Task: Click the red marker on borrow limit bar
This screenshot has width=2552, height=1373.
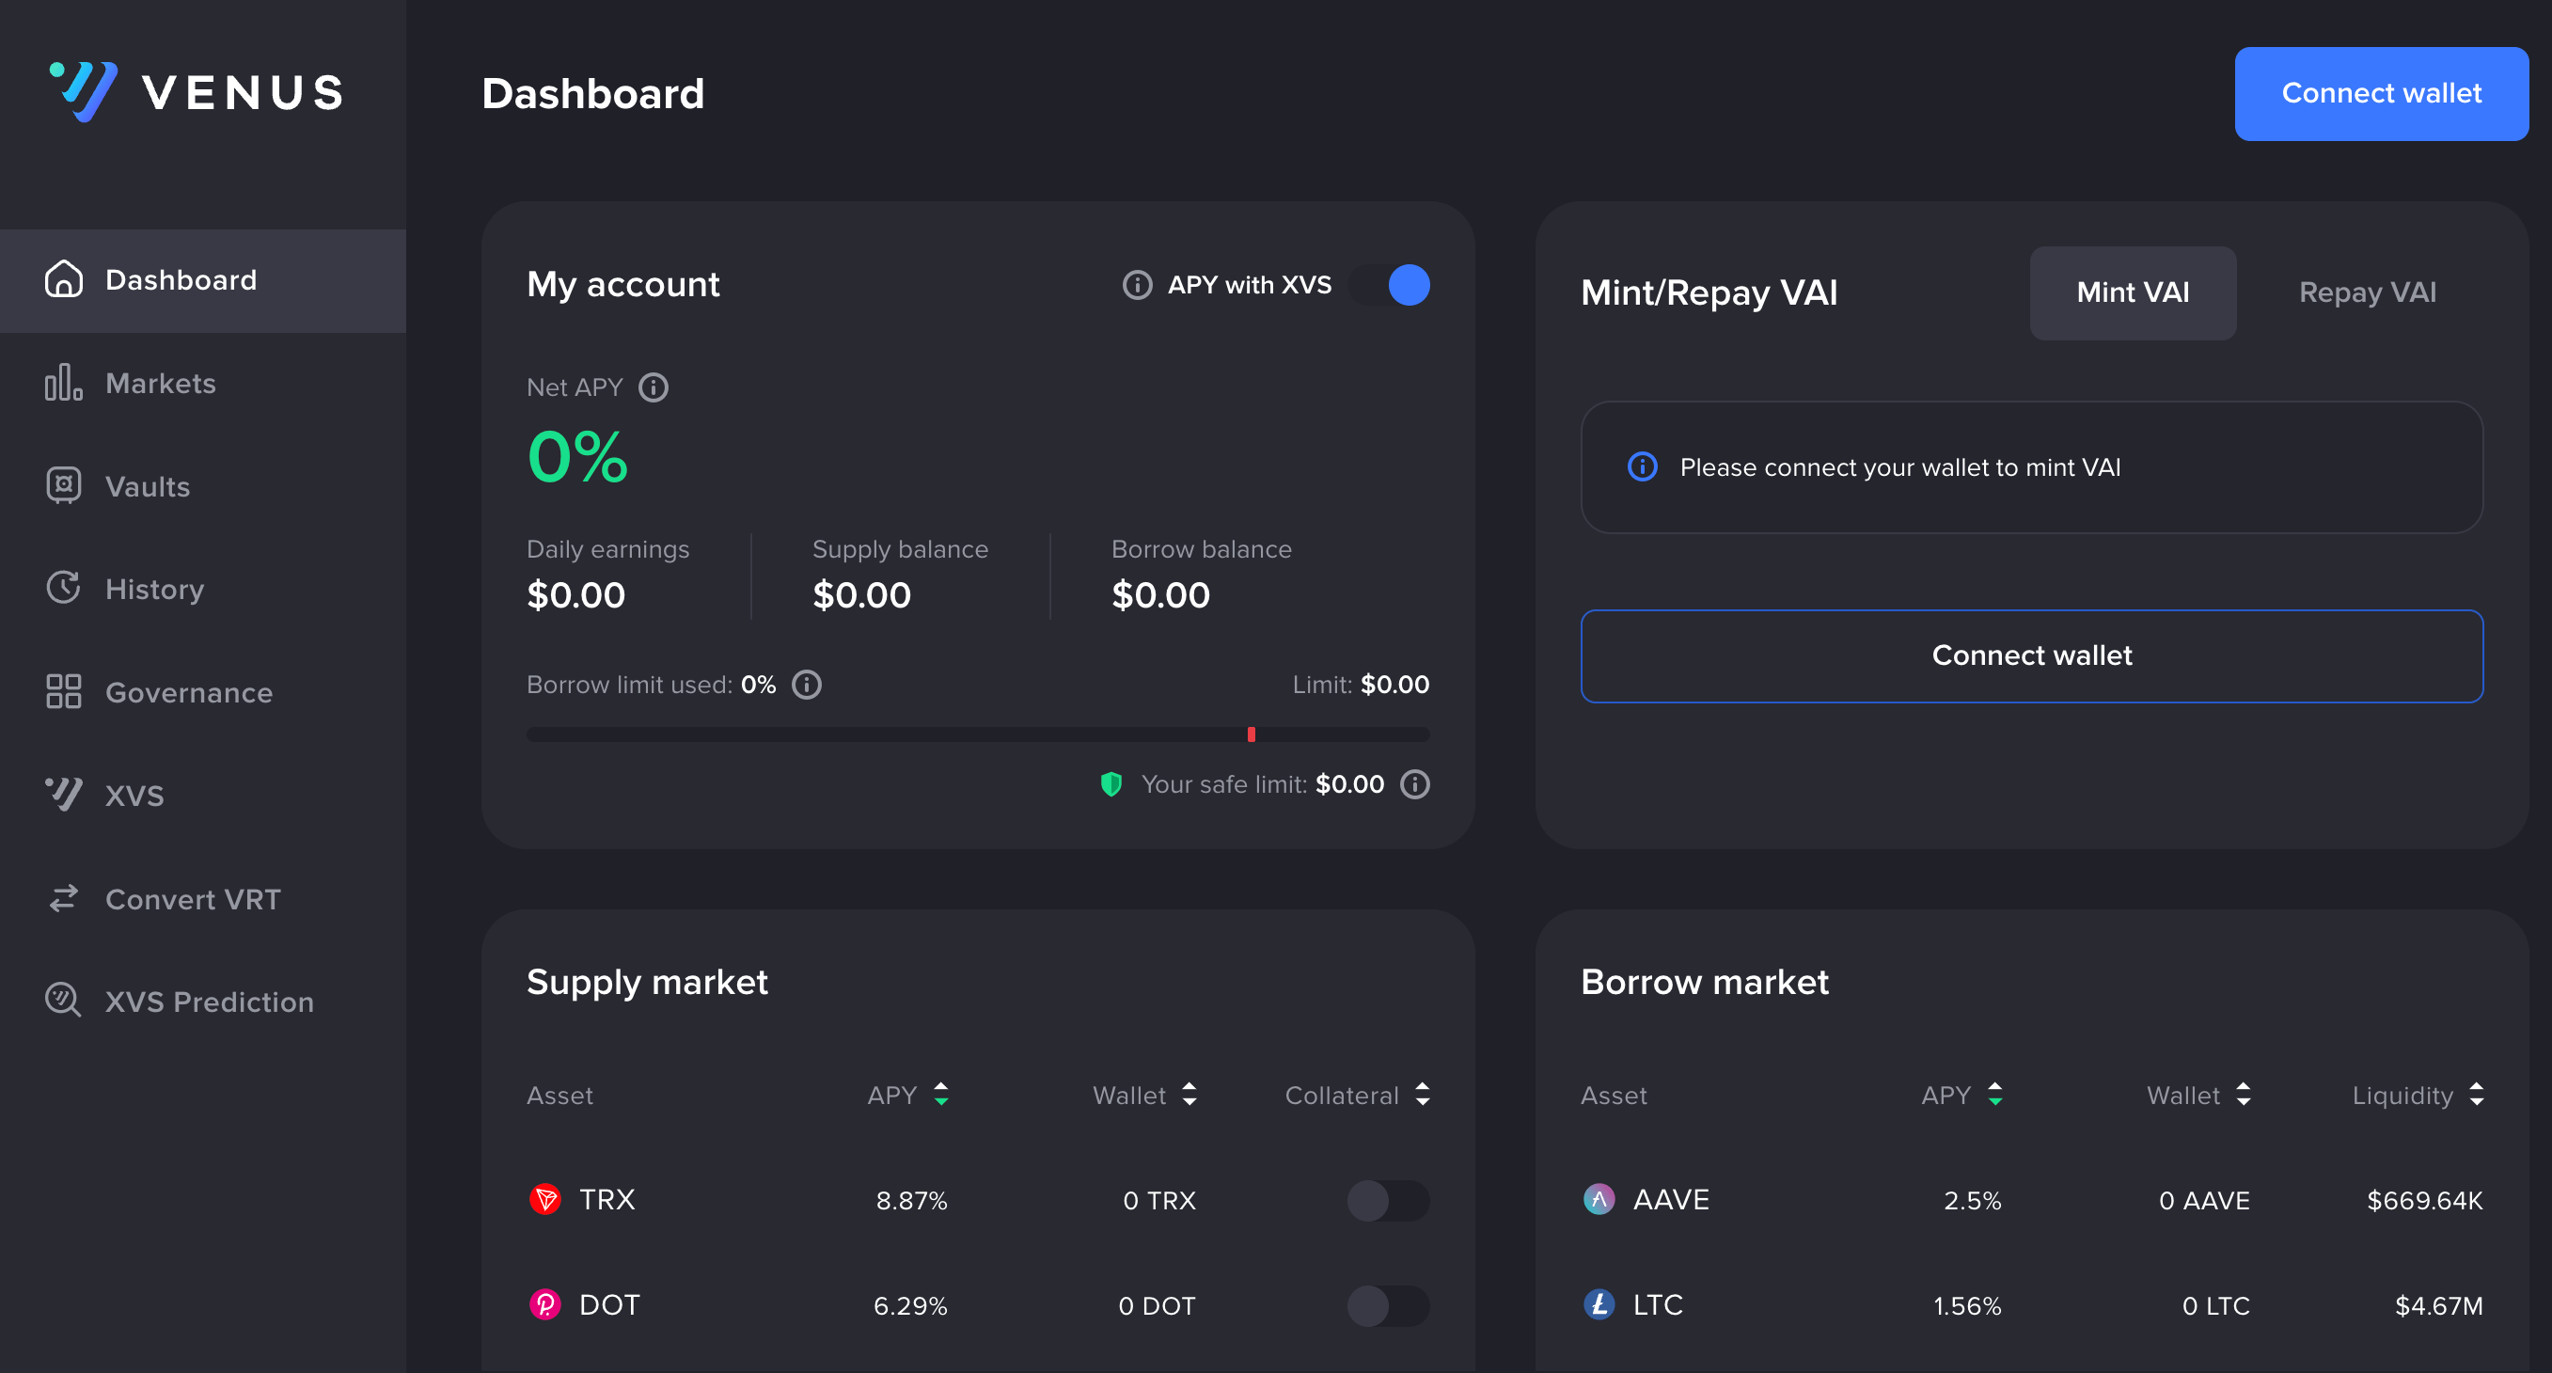Action: point(1252,734)
